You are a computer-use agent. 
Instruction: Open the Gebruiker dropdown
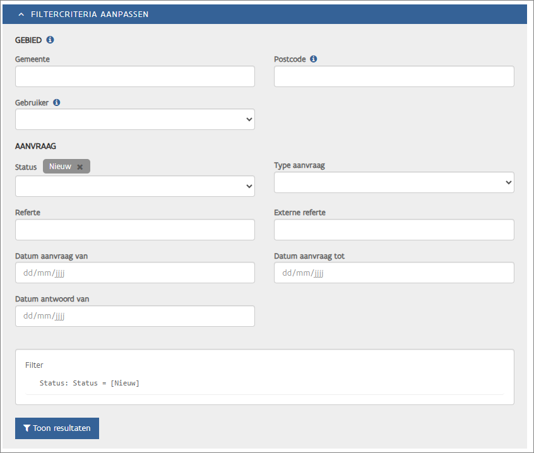(134, 119)
